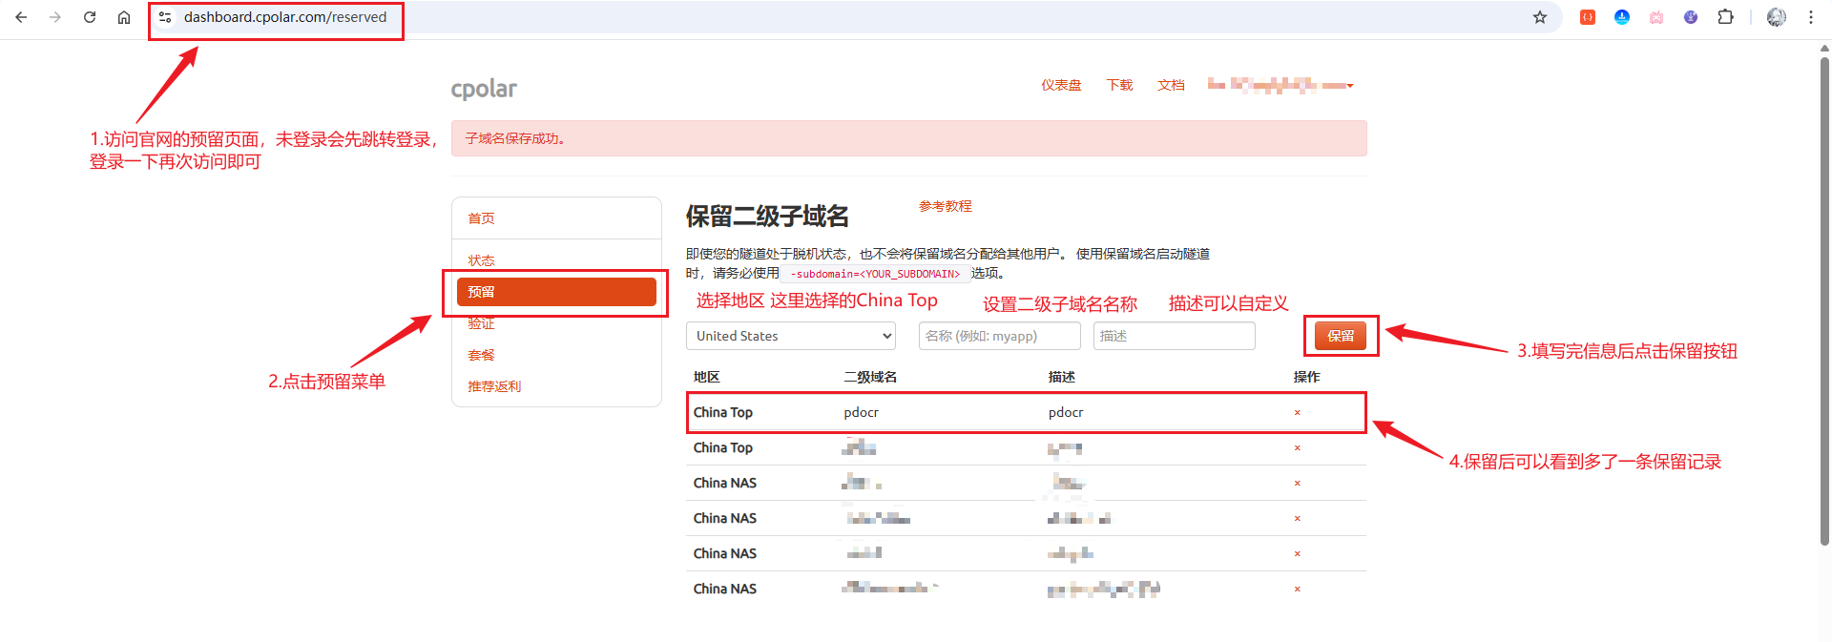Click the -subdomain=<YOUR_SUBDOMAIN> code text

click(875, 274)
